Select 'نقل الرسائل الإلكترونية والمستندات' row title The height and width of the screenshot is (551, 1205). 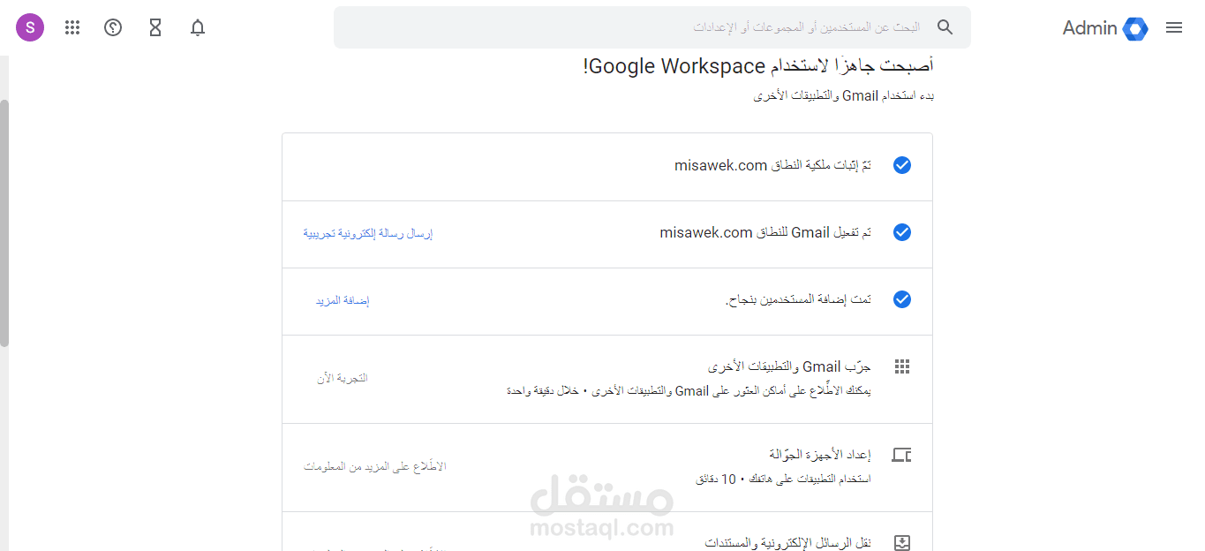(x=788, y=543)
